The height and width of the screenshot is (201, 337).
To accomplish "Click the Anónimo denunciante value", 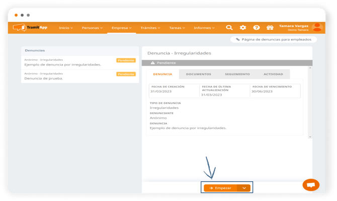I will [158, 118].
